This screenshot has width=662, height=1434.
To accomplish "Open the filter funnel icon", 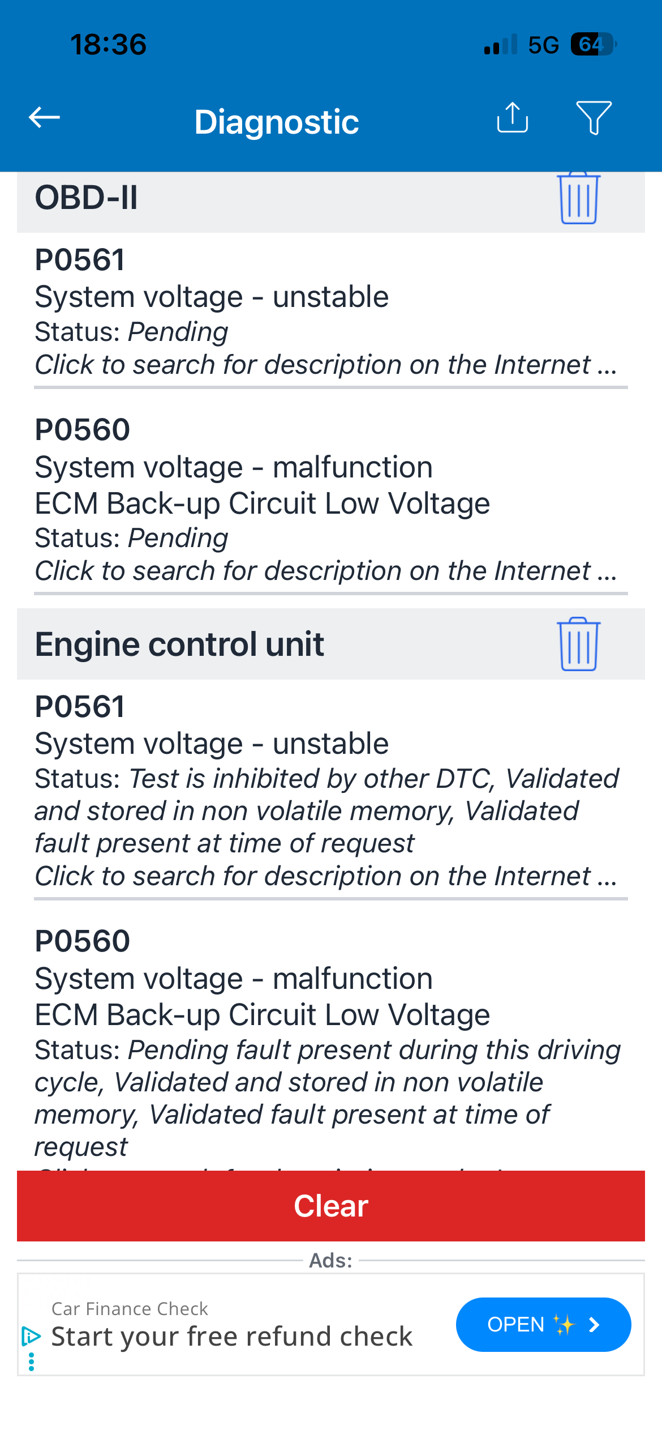I will pyautogui.click(x=594, y=118).
